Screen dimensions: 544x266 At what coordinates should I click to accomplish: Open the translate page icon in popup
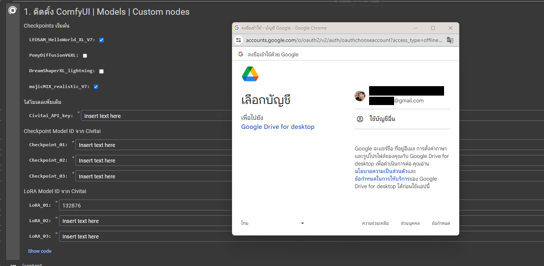click(450, 40)
